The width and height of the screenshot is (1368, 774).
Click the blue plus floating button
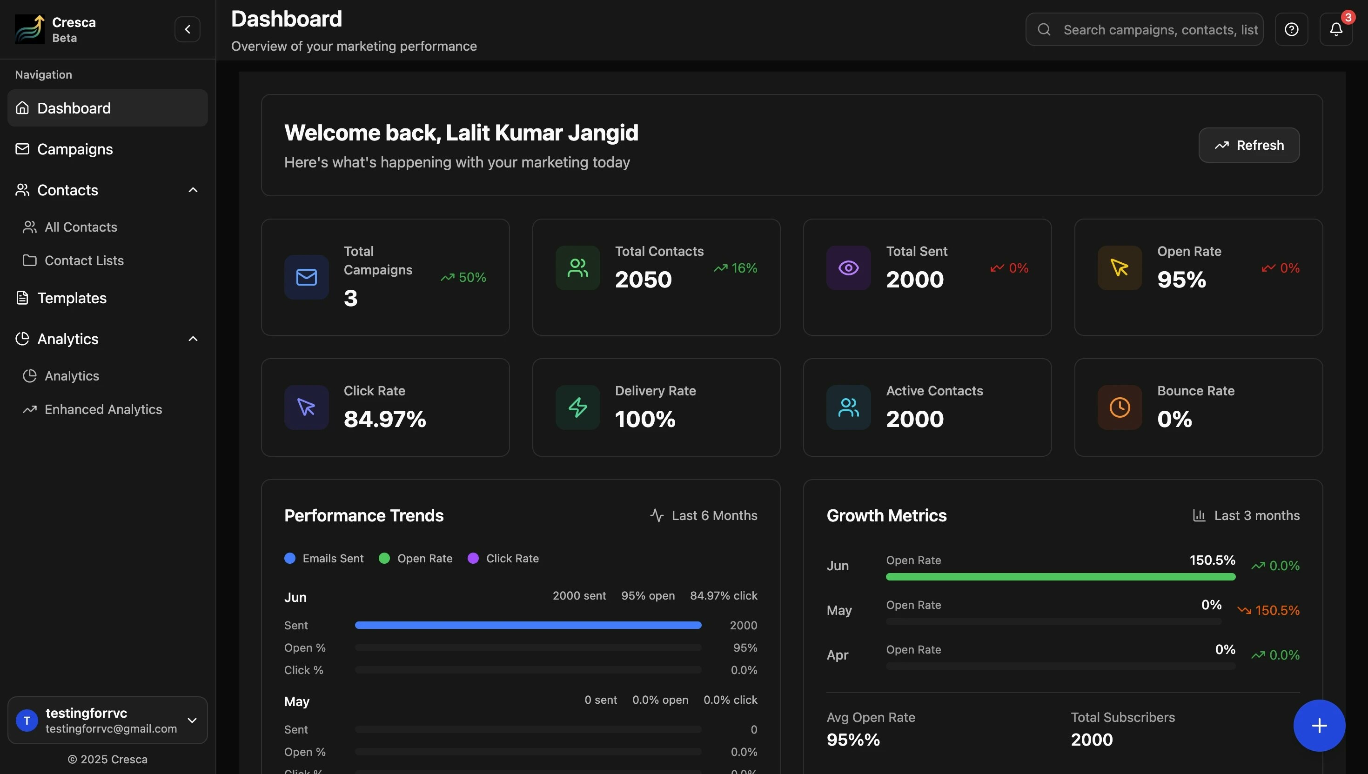[1319, 726]
